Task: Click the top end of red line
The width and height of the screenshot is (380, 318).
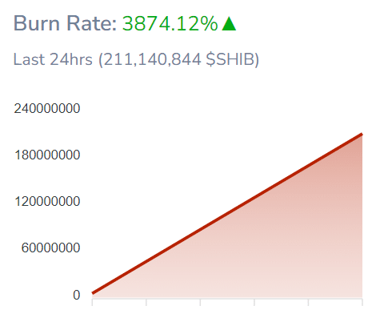Action: coord(362,135)
